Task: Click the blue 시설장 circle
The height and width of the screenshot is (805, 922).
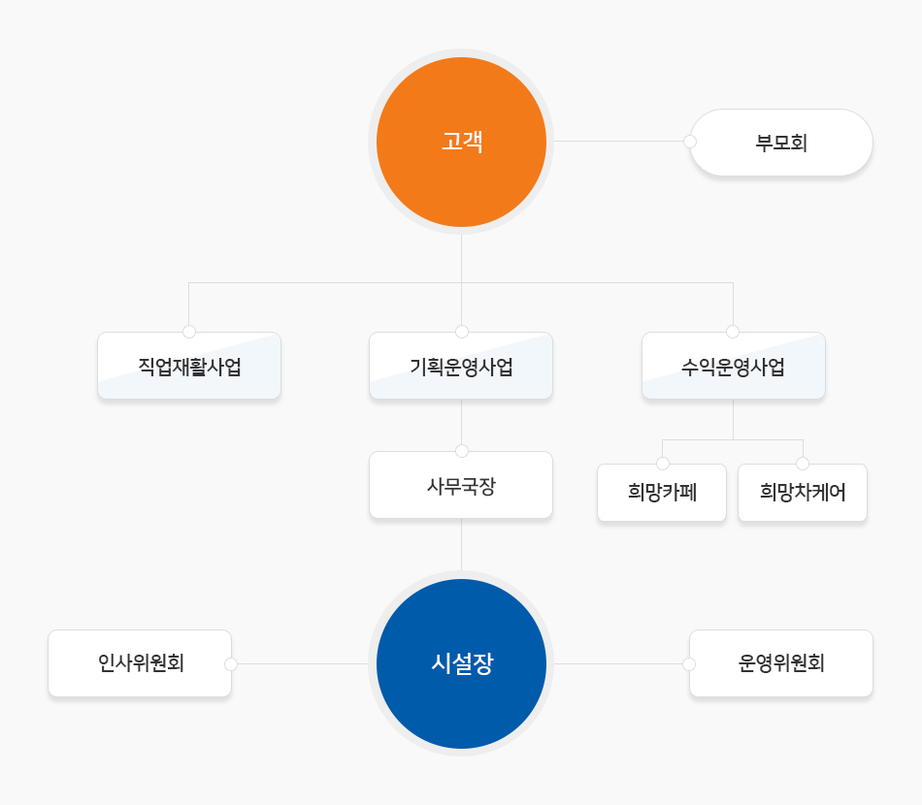Action: 461,664
